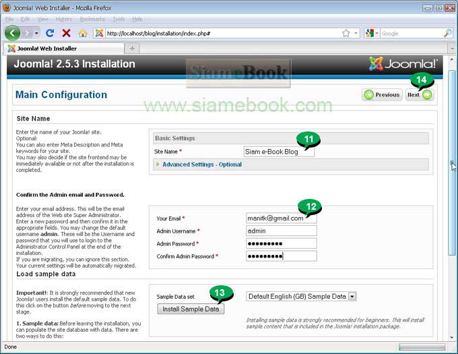Click the scrollbar up arrow

452,59
